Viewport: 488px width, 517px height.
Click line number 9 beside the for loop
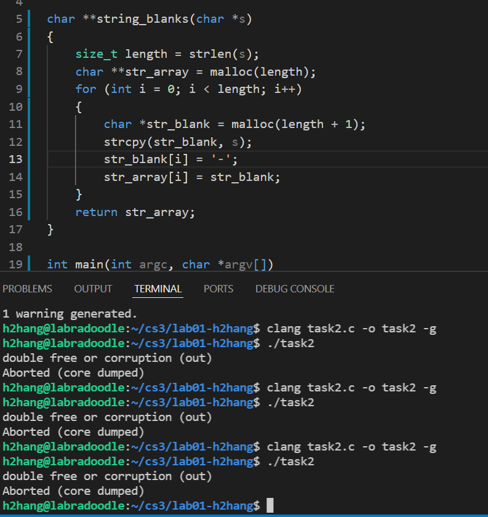coord(19,89)
